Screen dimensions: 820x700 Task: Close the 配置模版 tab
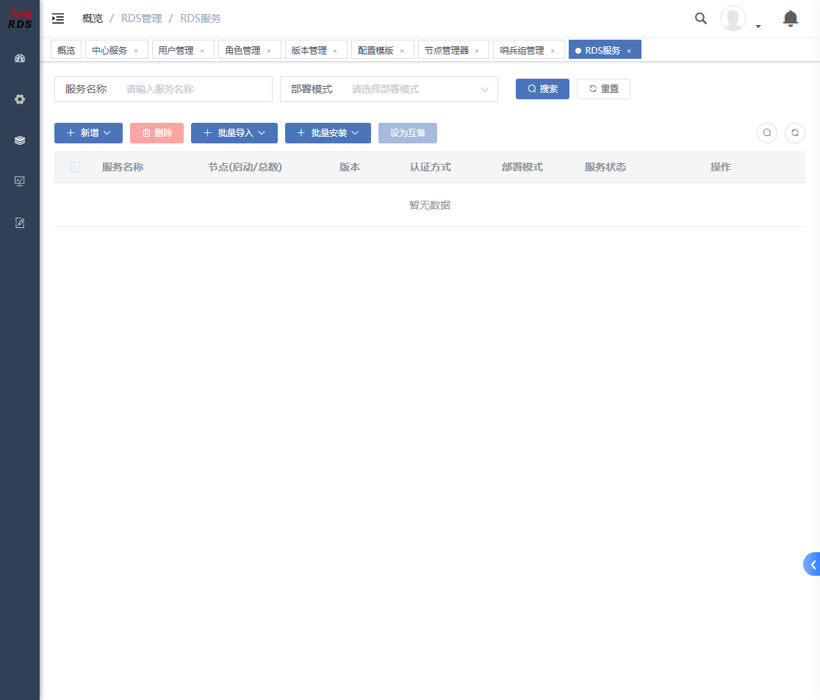point(402,51)
